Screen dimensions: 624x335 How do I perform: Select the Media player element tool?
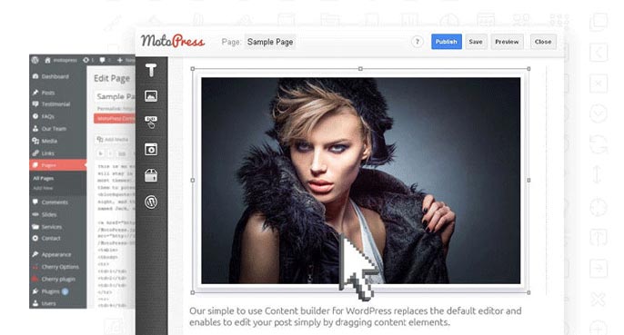(151, 150)
